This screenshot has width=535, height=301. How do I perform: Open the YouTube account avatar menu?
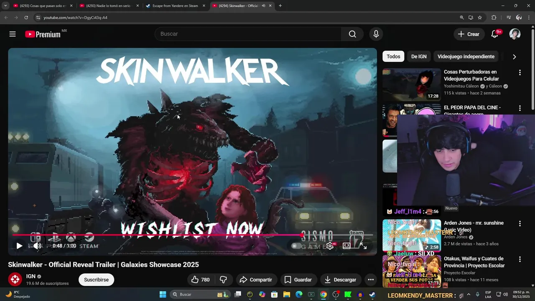pyautogui.click(x=515, y=34)
